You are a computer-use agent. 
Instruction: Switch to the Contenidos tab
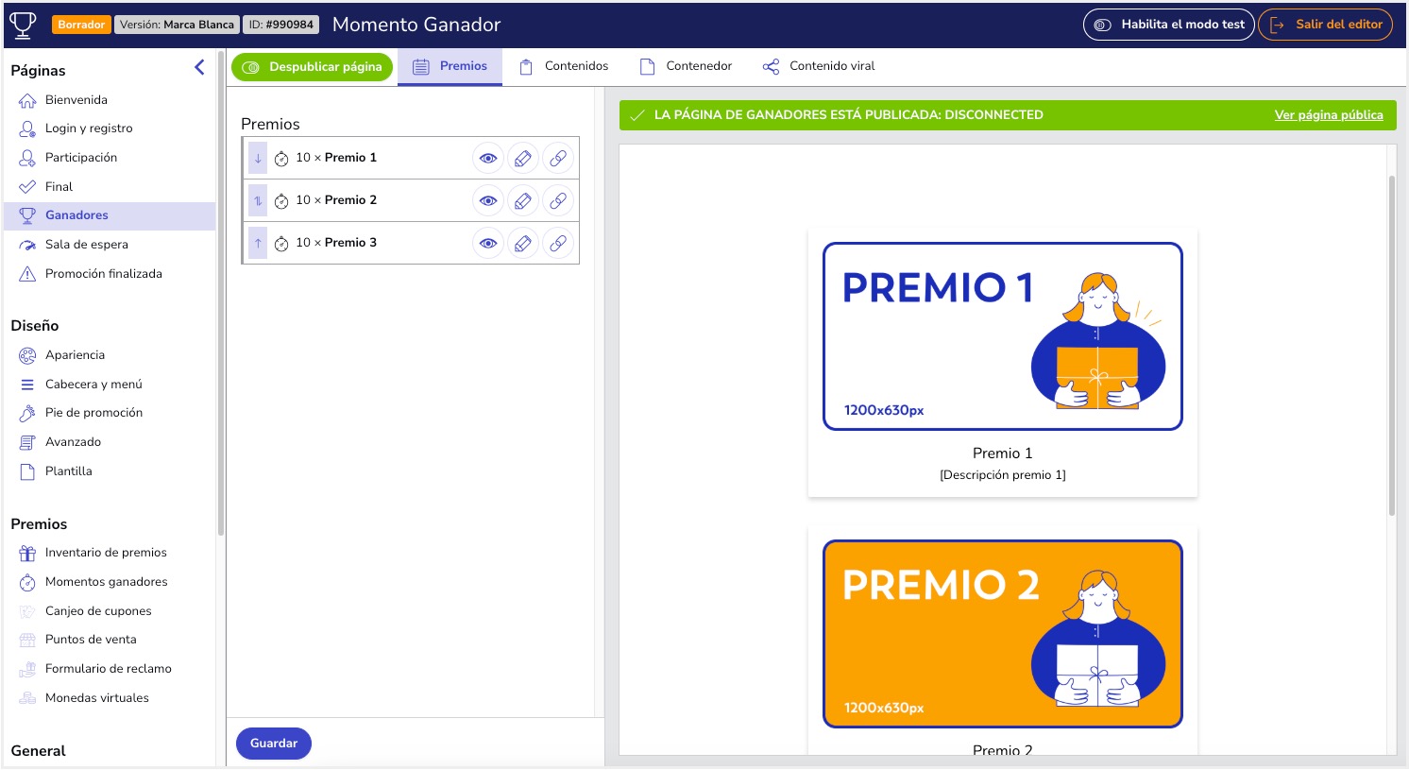[564, 66]
